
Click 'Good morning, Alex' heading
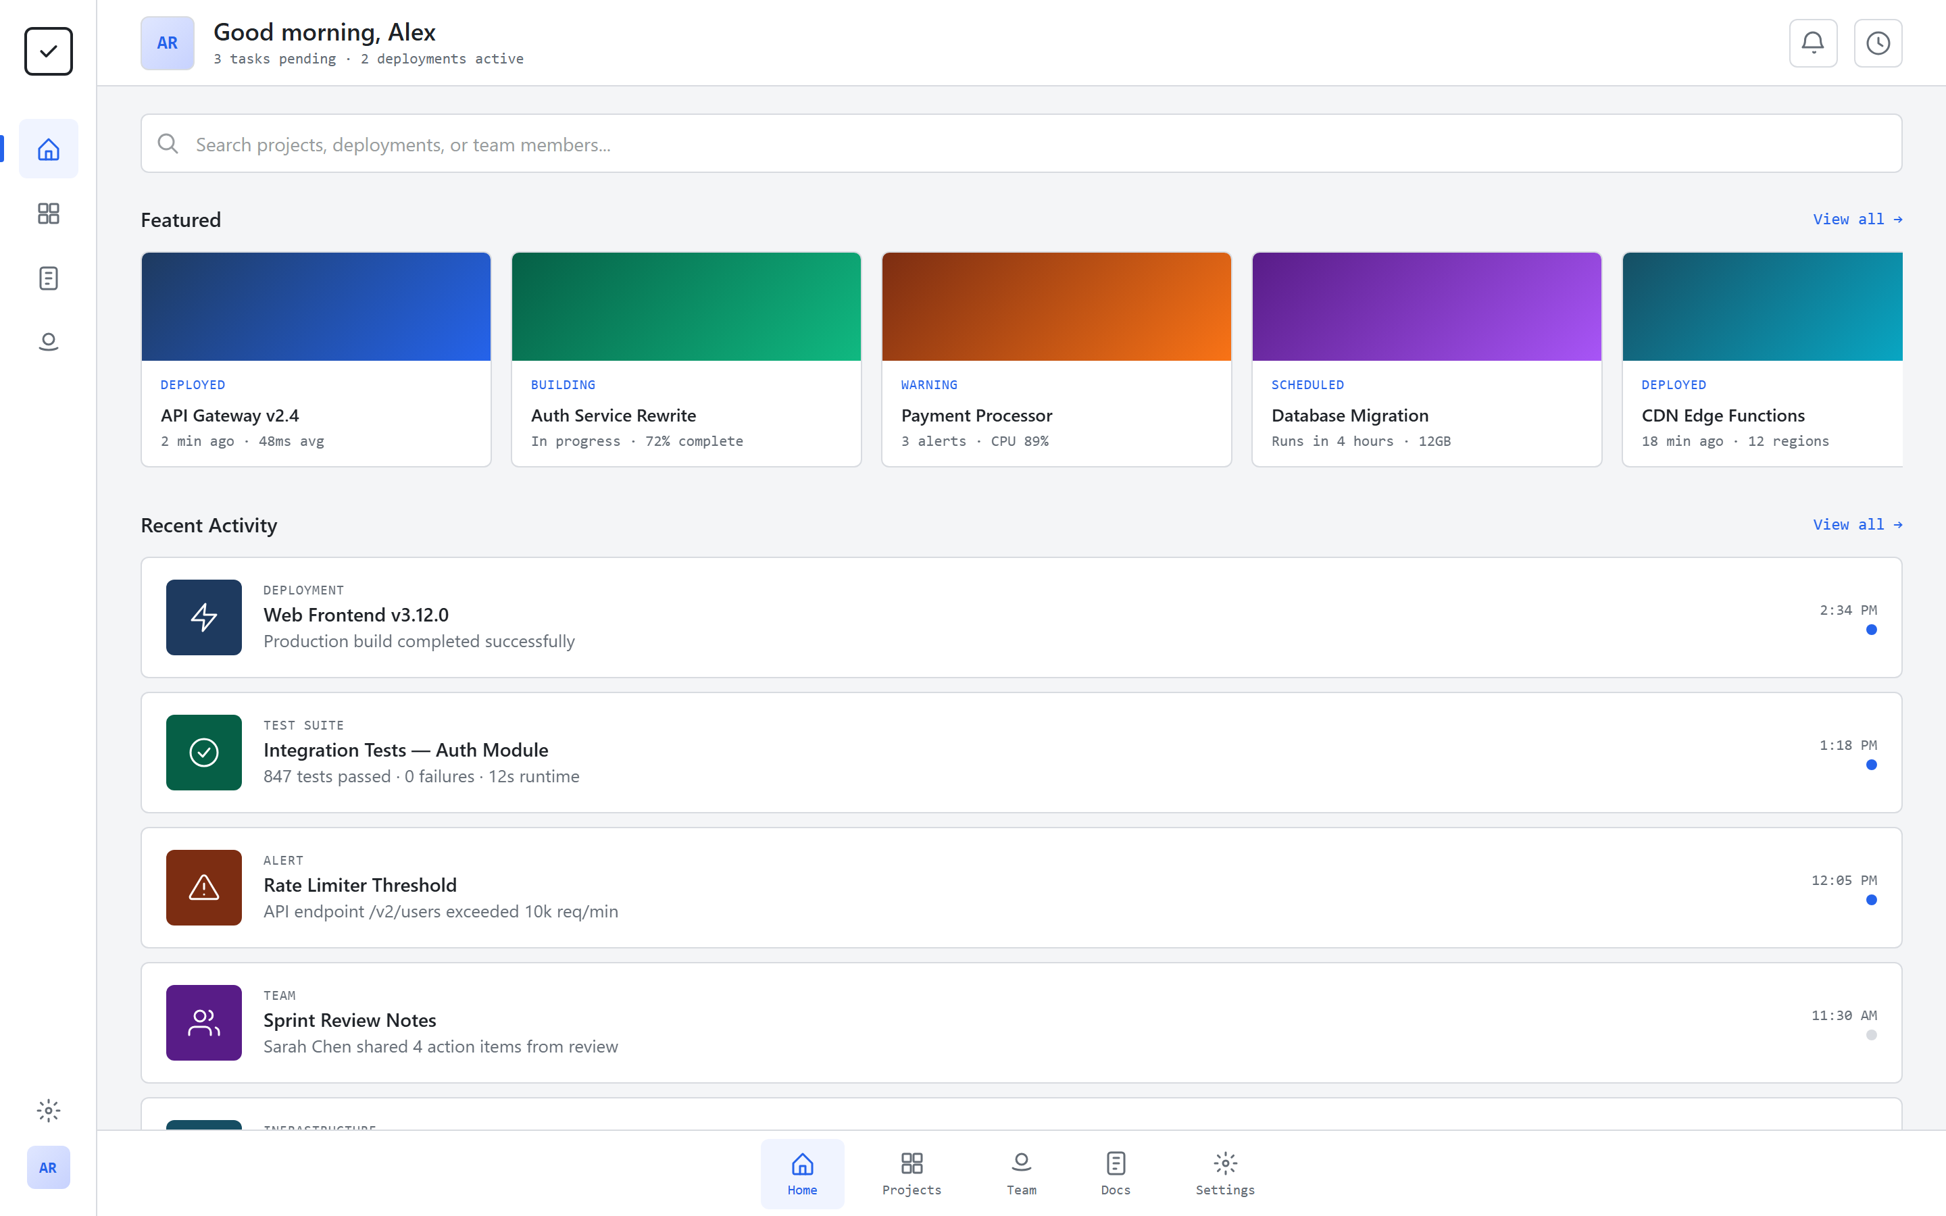click(x=324, y=32)
